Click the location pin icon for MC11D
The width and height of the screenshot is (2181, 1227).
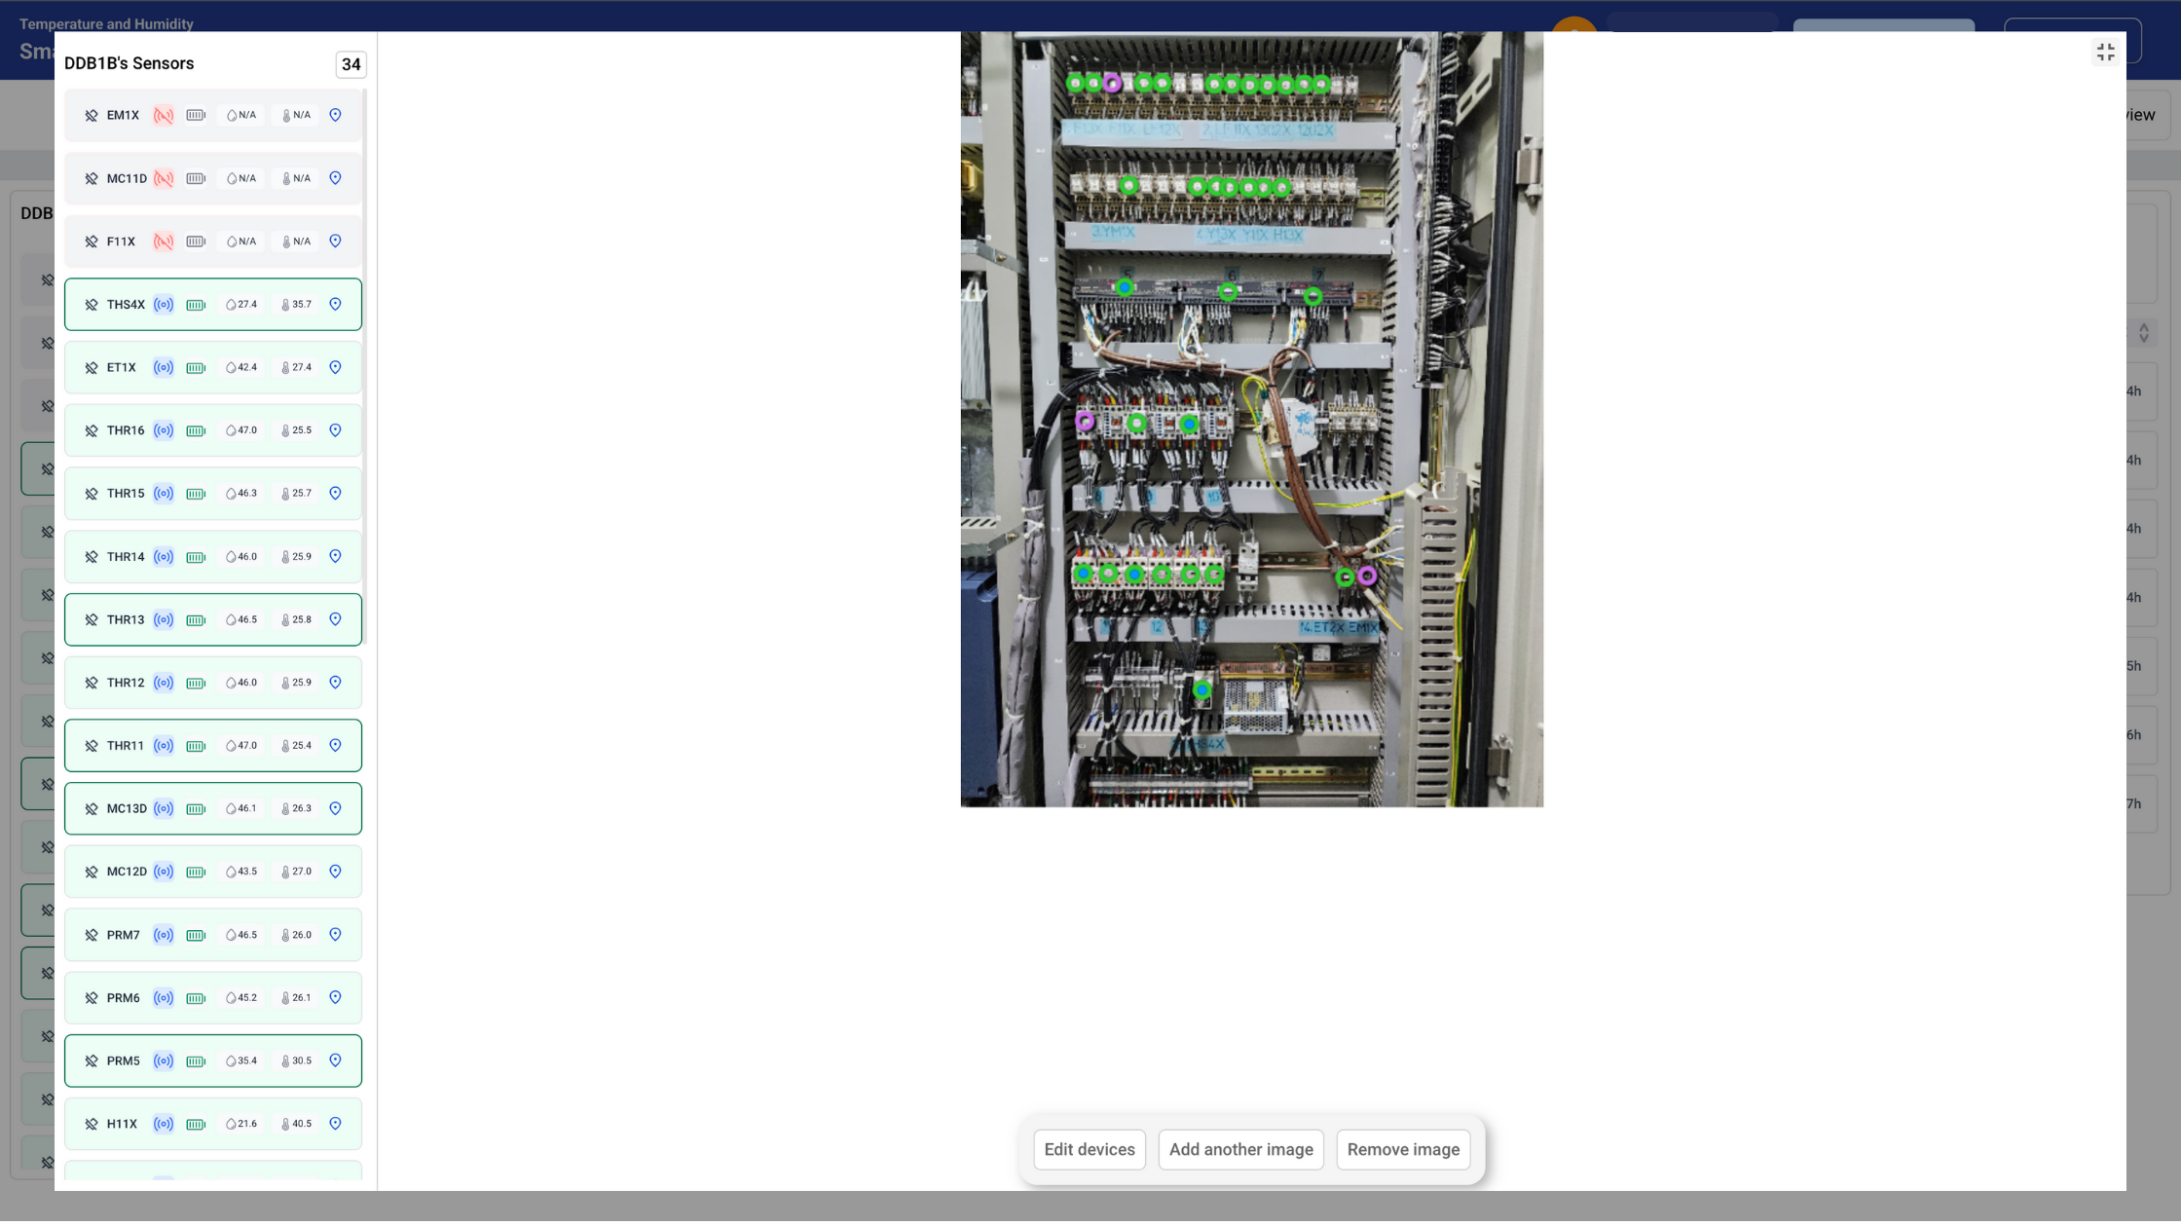point(335,179)
